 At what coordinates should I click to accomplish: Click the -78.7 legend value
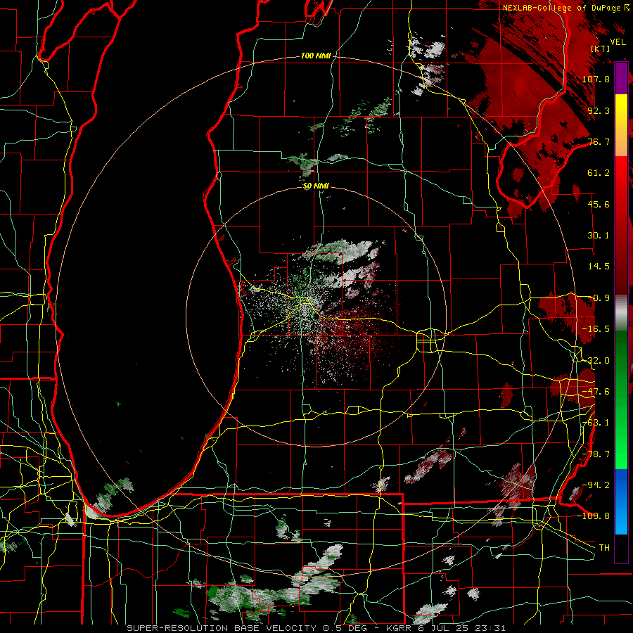596,454
